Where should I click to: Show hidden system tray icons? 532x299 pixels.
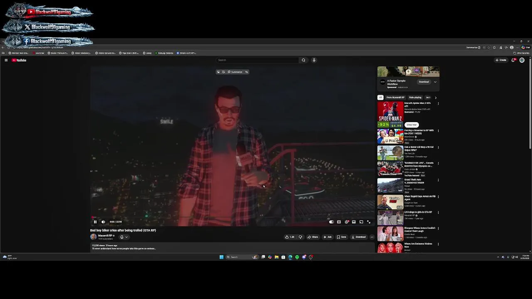pos(498,257)
